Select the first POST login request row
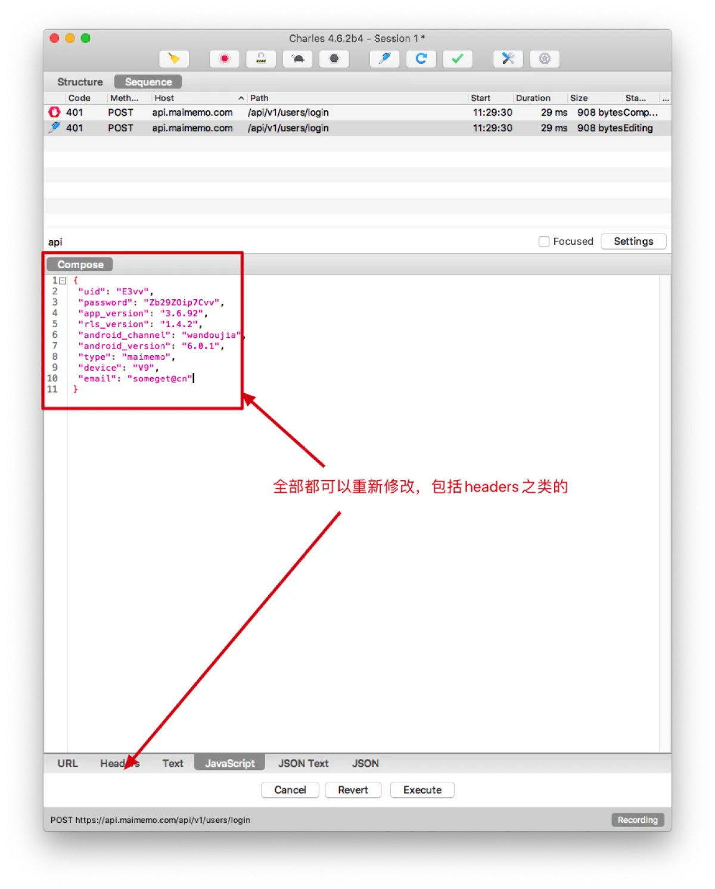715x889 pixels. coord(268,113)
